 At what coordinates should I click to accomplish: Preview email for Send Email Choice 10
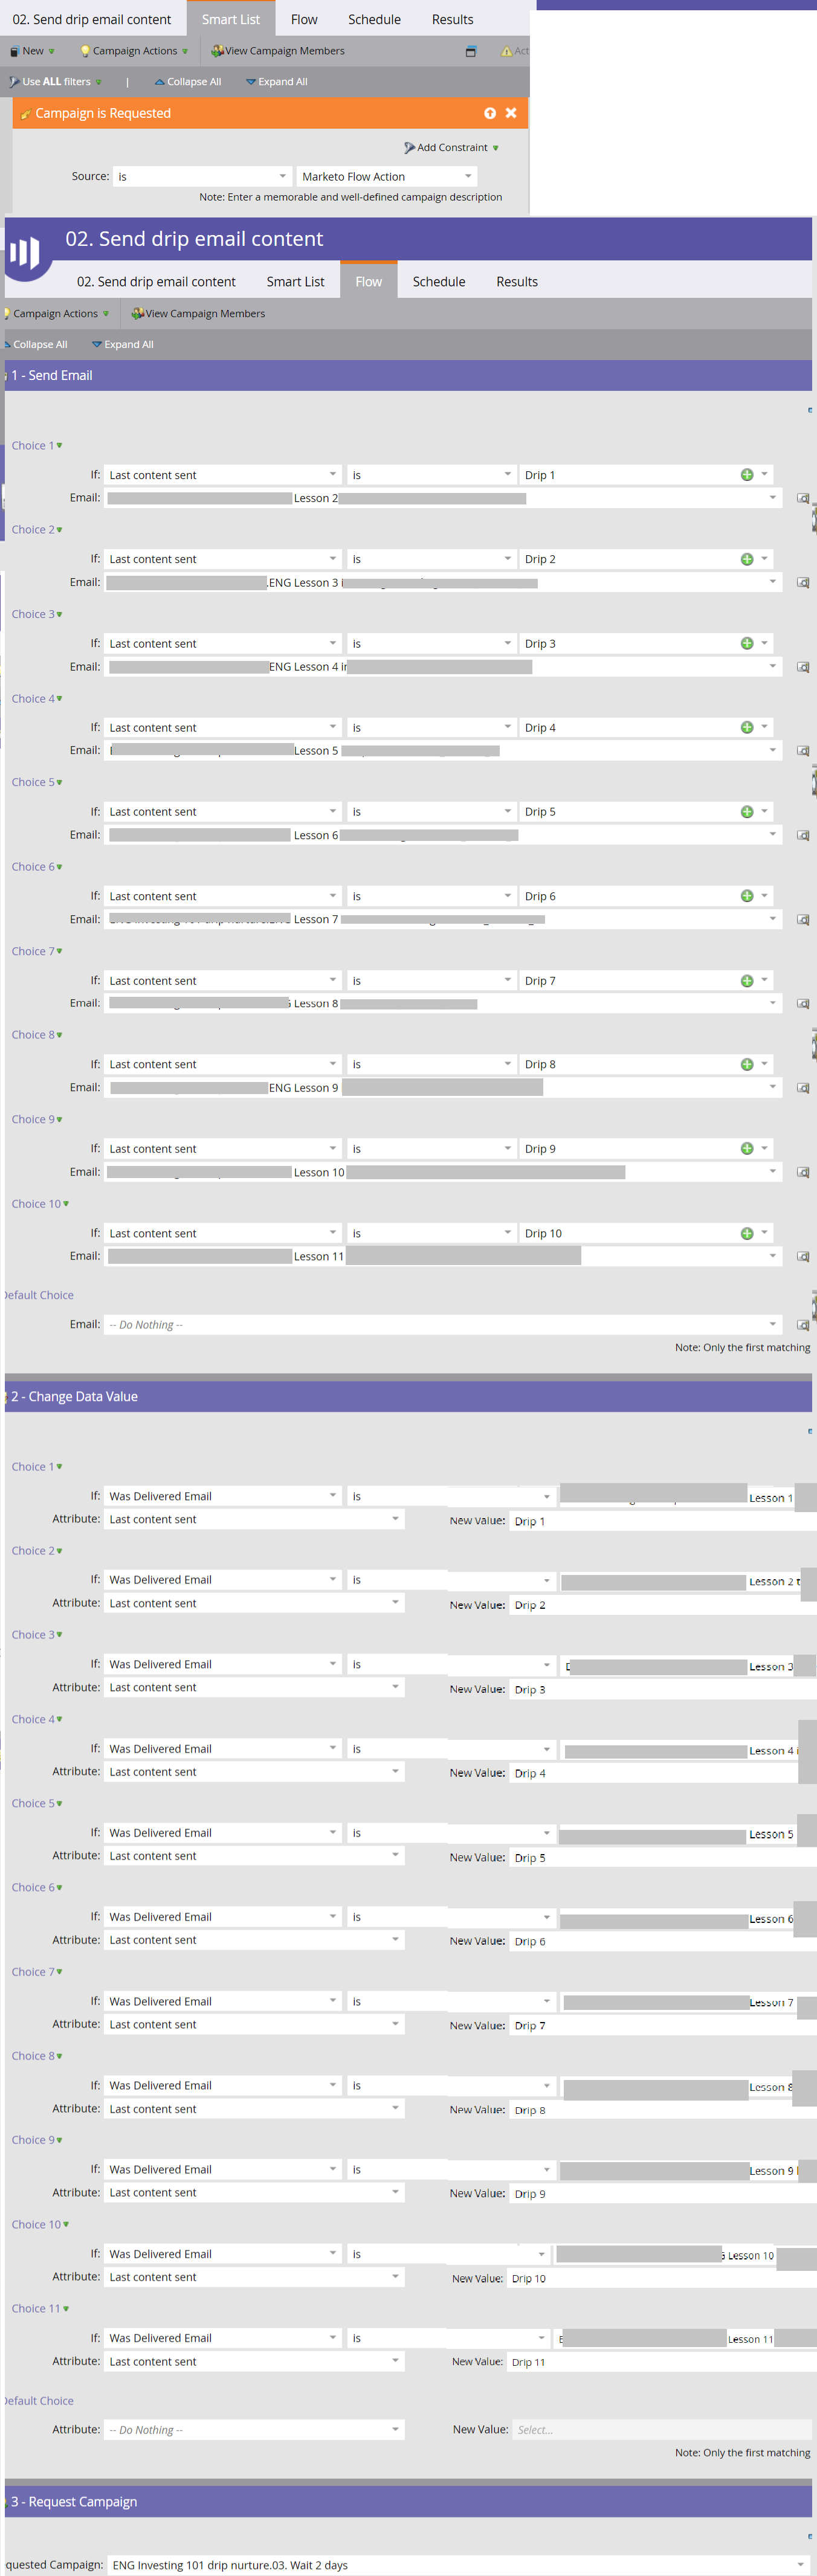point(803,1256)
